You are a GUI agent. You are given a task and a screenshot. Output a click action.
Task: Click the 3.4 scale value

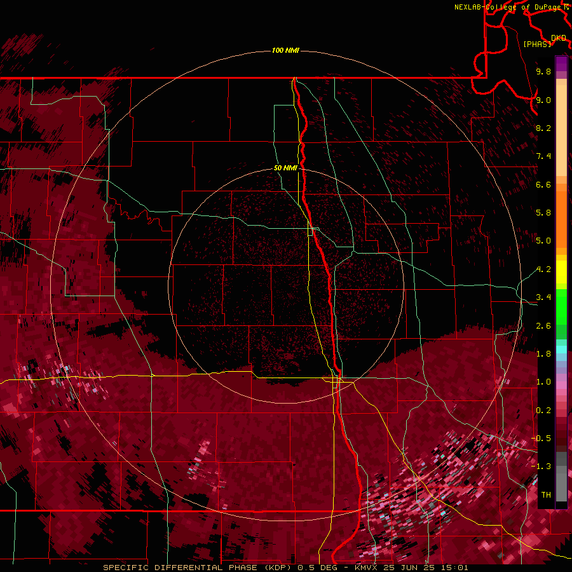click(543, 297)
